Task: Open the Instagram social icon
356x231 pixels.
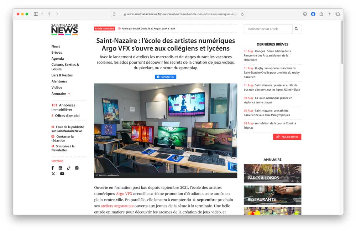Action: 77,168
